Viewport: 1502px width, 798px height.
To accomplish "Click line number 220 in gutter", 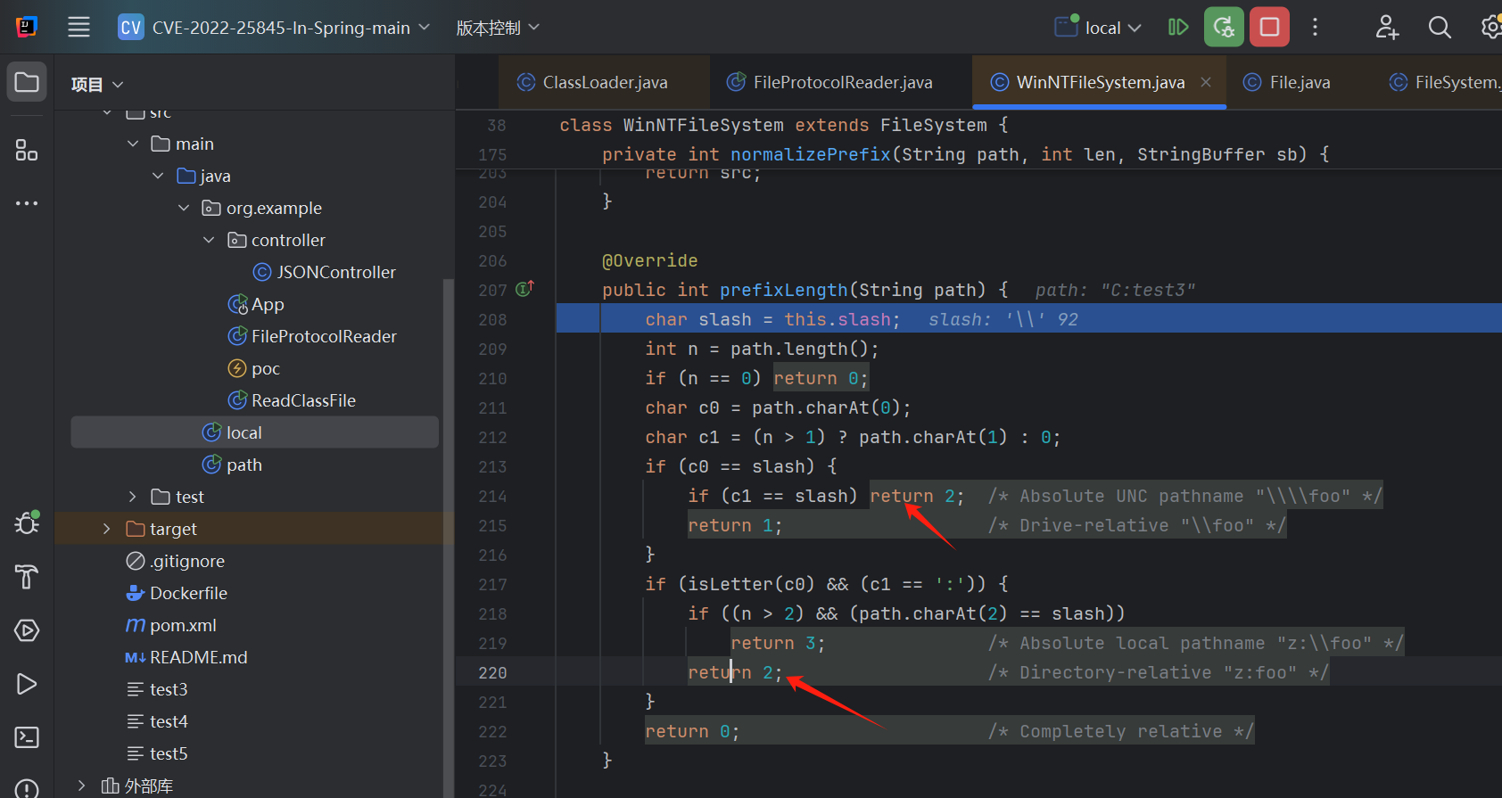I will (492, 672).
